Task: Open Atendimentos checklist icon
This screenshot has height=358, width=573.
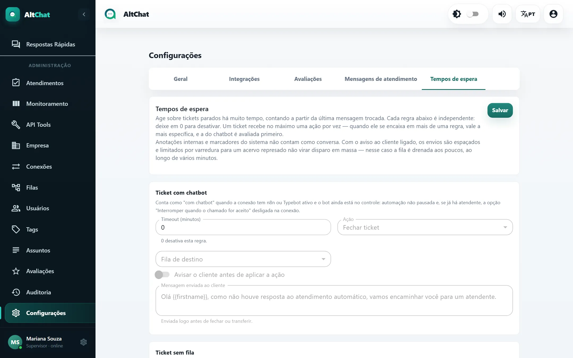Action: pos(16,83)
